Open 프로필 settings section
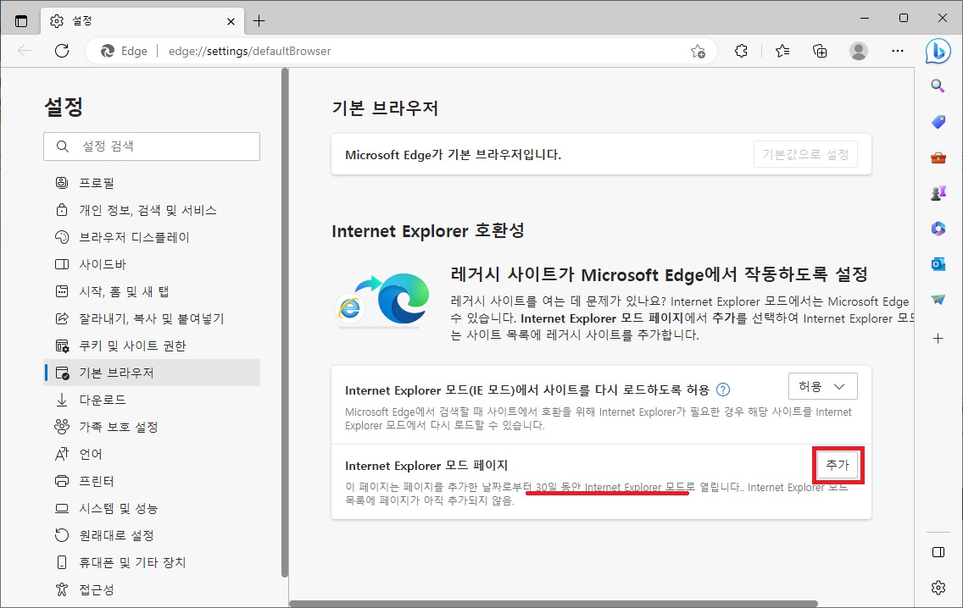This screenshot has height=608, width=963. tap(152, 183)
